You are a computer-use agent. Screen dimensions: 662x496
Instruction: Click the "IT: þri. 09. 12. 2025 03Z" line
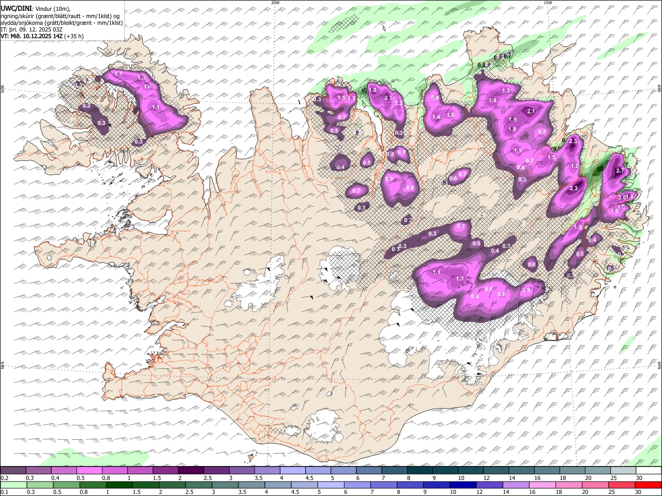pos(32,29)
